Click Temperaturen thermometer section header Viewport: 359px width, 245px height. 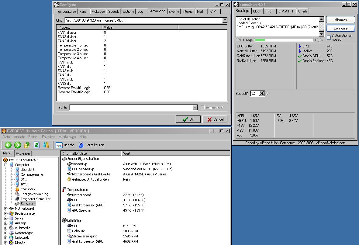click(78, 190)
